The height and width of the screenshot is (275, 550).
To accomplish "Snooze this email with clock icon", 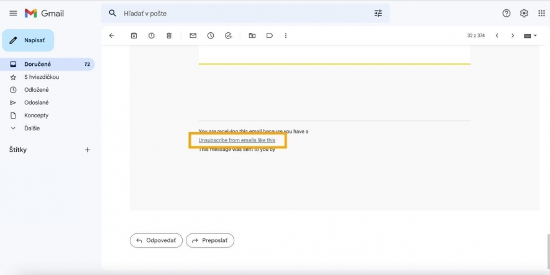I will (x=211, y=35).
